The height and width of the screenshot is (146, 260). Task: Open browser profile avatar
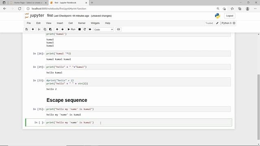click(247, 9)
